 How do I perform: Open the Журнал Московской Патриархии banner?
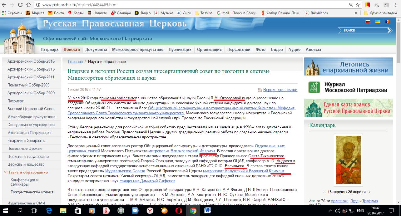348,88
